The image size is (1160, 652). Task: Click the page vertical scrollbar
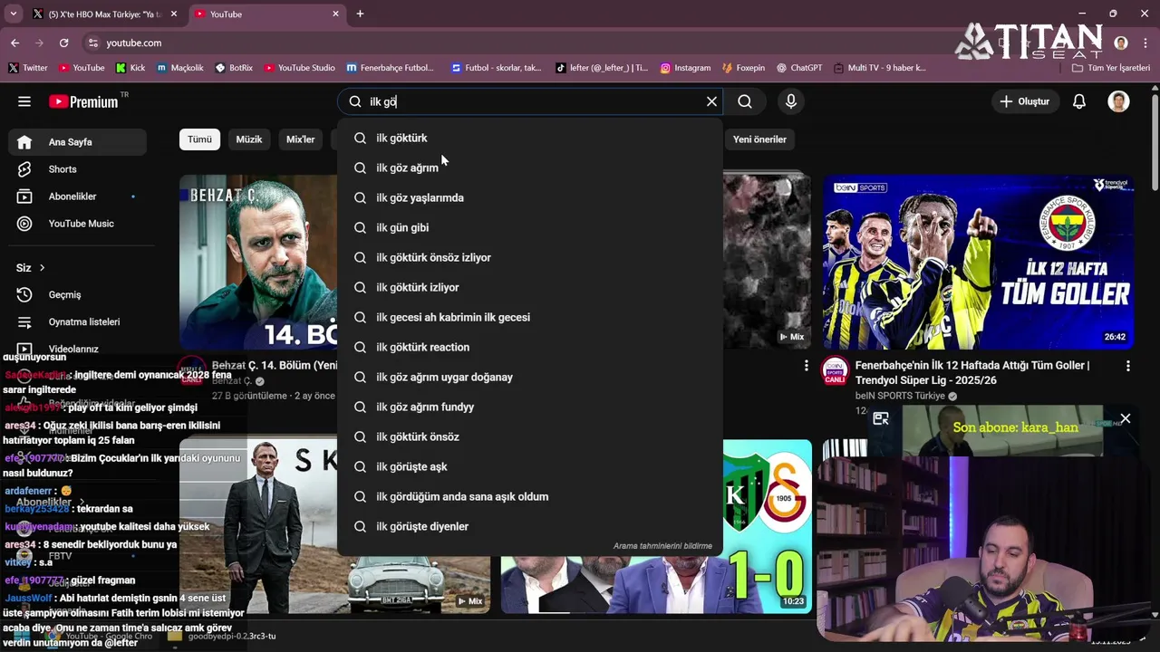(1155, 140)
